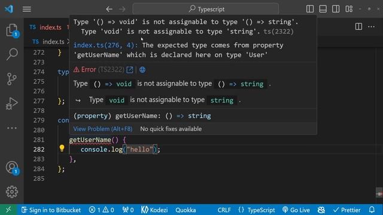
Task: Open the Accounts menu icon
Action: (12, 168)
